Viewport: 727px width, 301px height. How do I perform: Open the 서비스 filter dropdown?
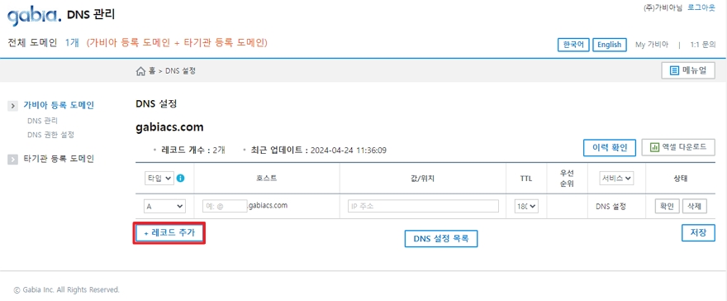pyautogui.click(x=616, y=178)
